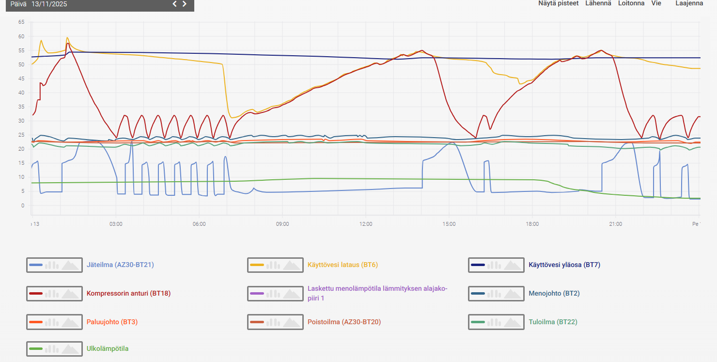This screenshot has height=362, width=717.
Task: Click the 12:00 mark on the time axis
Action: pyautogui.click(x=366, y=224)
